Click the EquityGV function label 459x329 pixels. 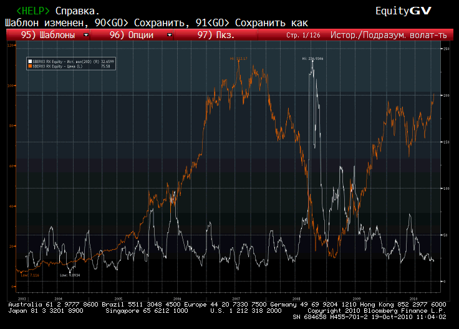click(x=403, y=11)
